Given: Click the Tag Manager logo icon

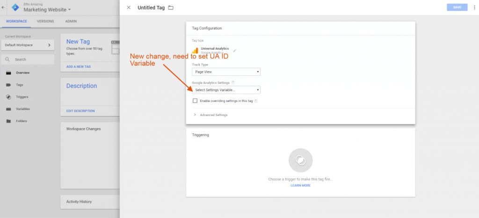Looking at the screenshot, I should (15, 7).
